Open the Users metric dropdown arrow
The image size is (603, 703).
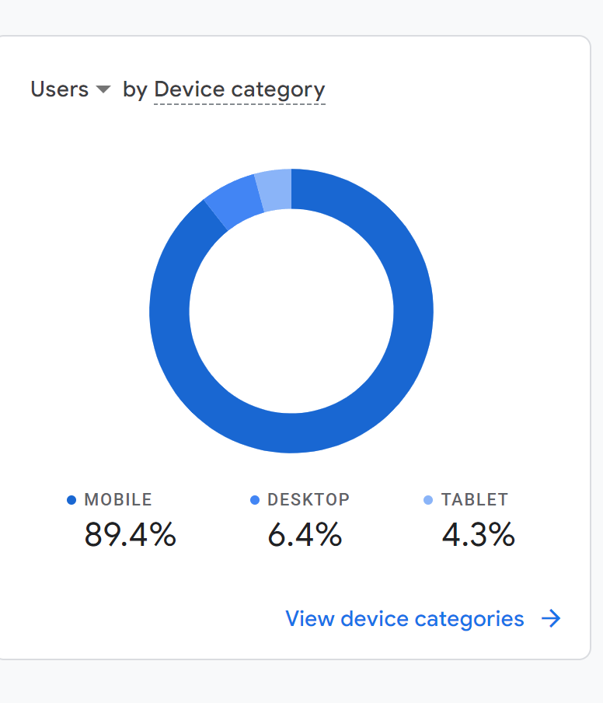pyautogui.click(x=103, y=89)
